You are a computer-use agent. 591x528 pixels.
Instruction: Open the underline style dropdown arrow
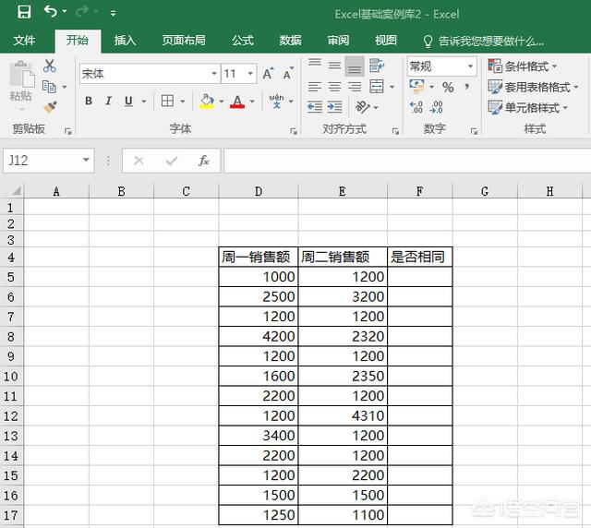[144, 101]
